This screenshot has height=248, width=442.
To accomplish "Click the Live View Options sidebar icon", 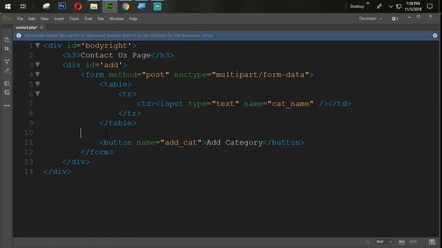I will coord(7,61).
